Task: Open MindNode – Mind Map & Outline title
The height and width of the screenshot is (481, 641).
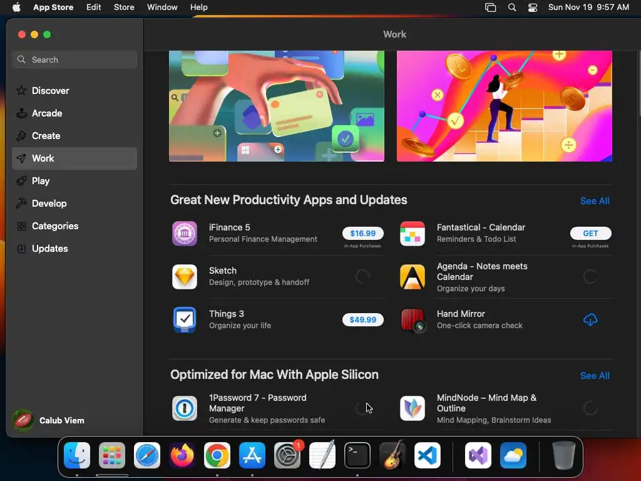Action: tap(486, 403)
